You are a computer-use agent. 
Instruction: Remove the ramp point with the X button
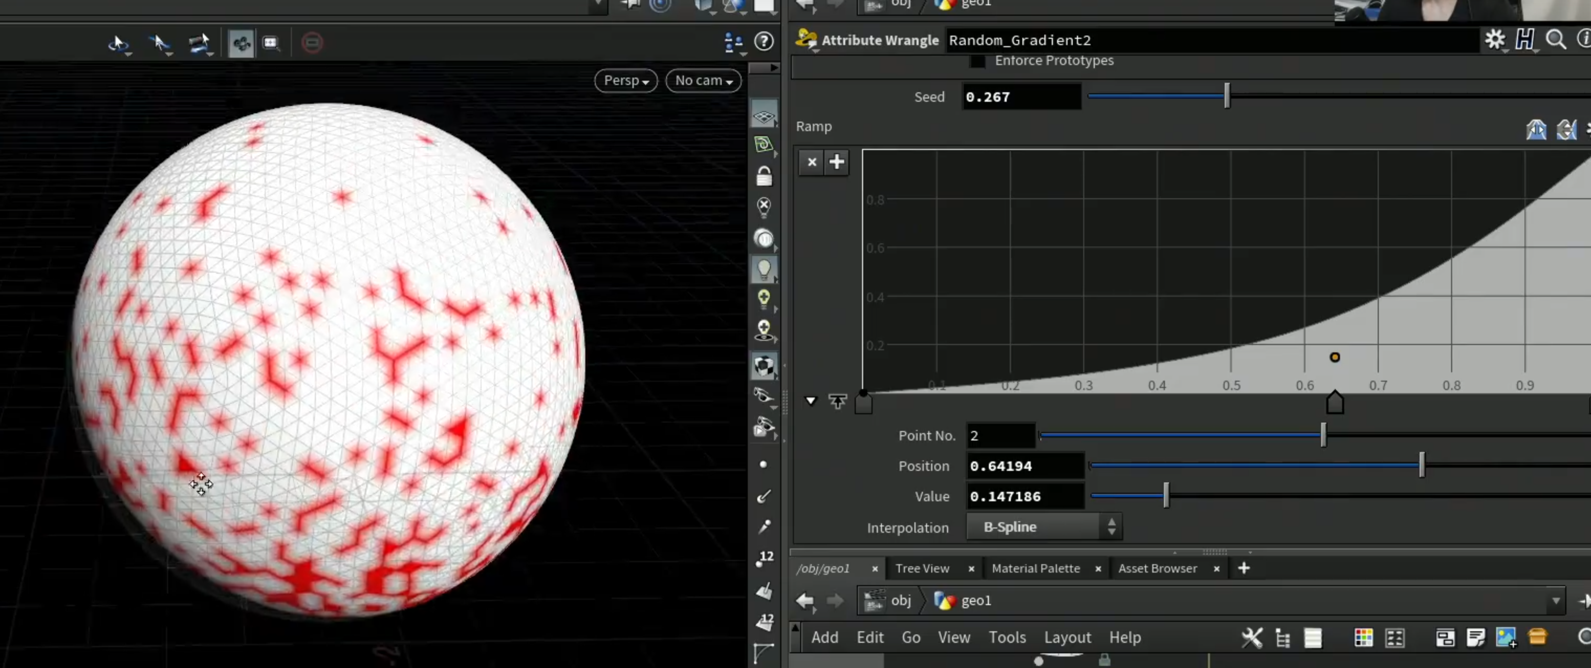[812, 162]
